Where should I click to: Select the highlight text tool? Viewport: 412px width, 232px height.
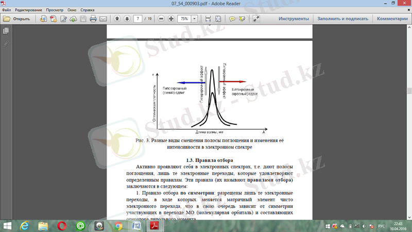pos(242,19)
